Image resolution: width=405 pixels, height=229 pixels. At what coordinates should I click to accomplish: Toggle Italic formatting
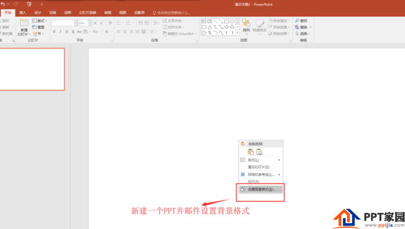[x=60, y=31]
